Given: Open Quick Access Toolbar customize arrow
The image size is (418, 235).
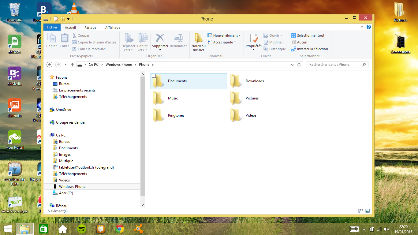Looking at the screenshot, I should click(69, 19).
